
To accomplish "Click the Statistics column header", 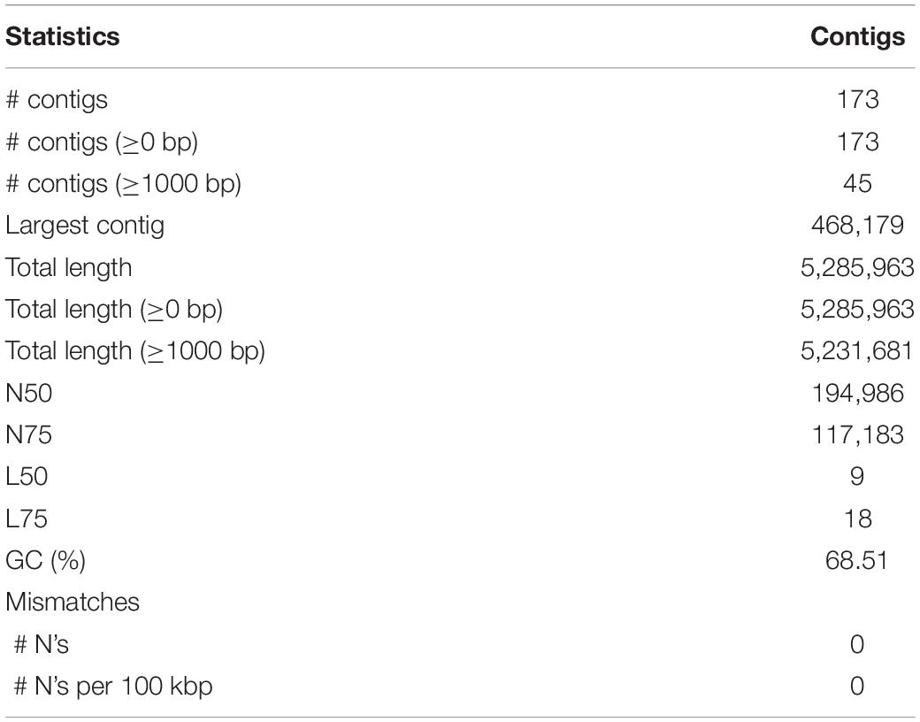I will [63, 36].
